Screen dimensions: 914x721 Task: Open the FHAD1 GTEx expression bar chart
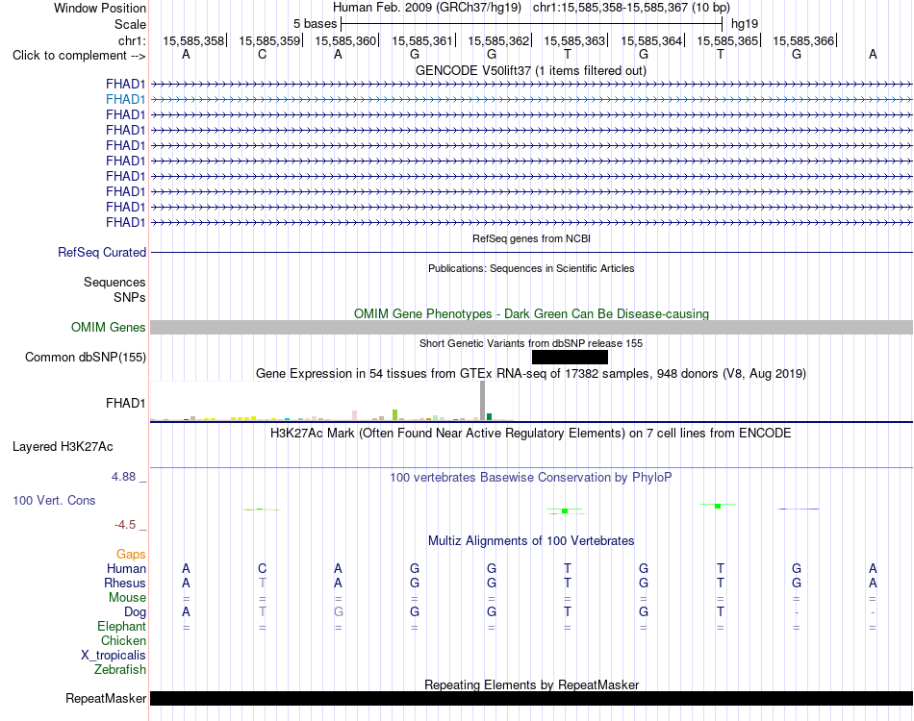point(332,401)
